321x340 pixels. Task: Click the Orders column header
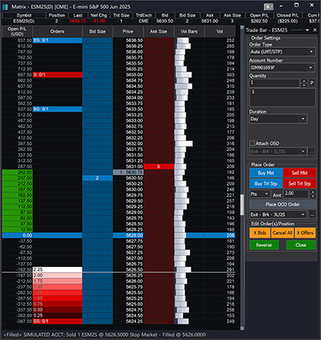pyautogui.click(x=57, y=31)
